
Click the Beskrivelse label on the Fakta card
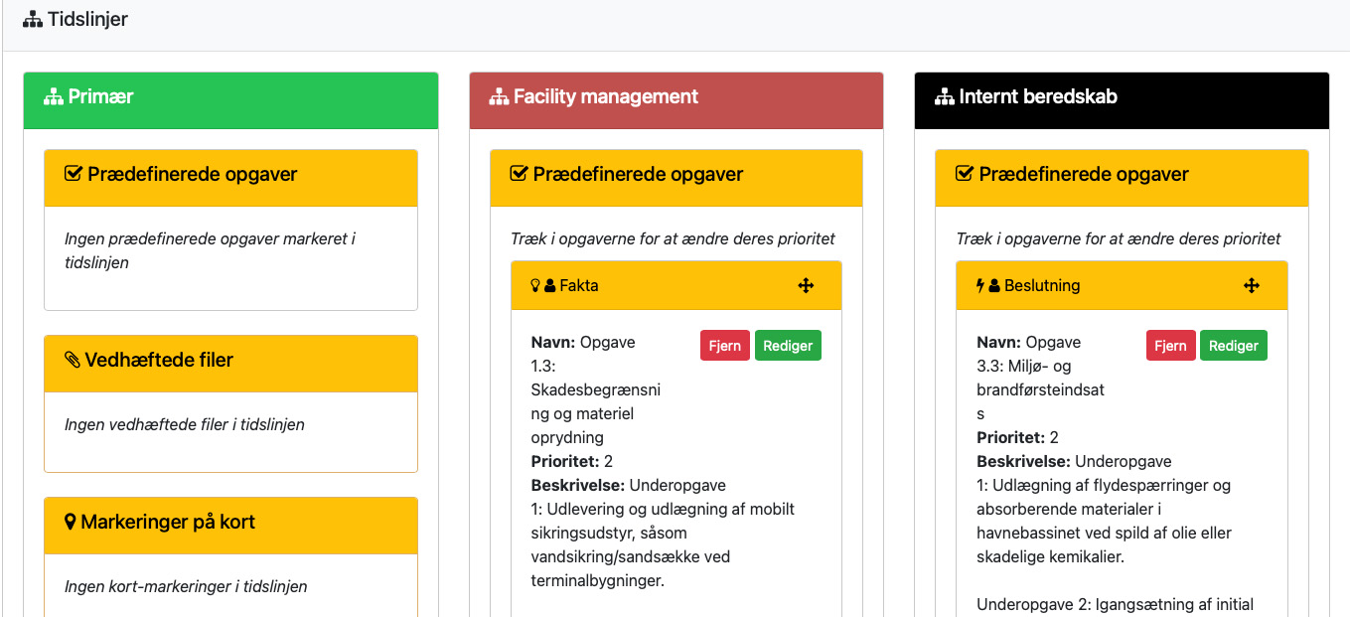click(578, 485)
